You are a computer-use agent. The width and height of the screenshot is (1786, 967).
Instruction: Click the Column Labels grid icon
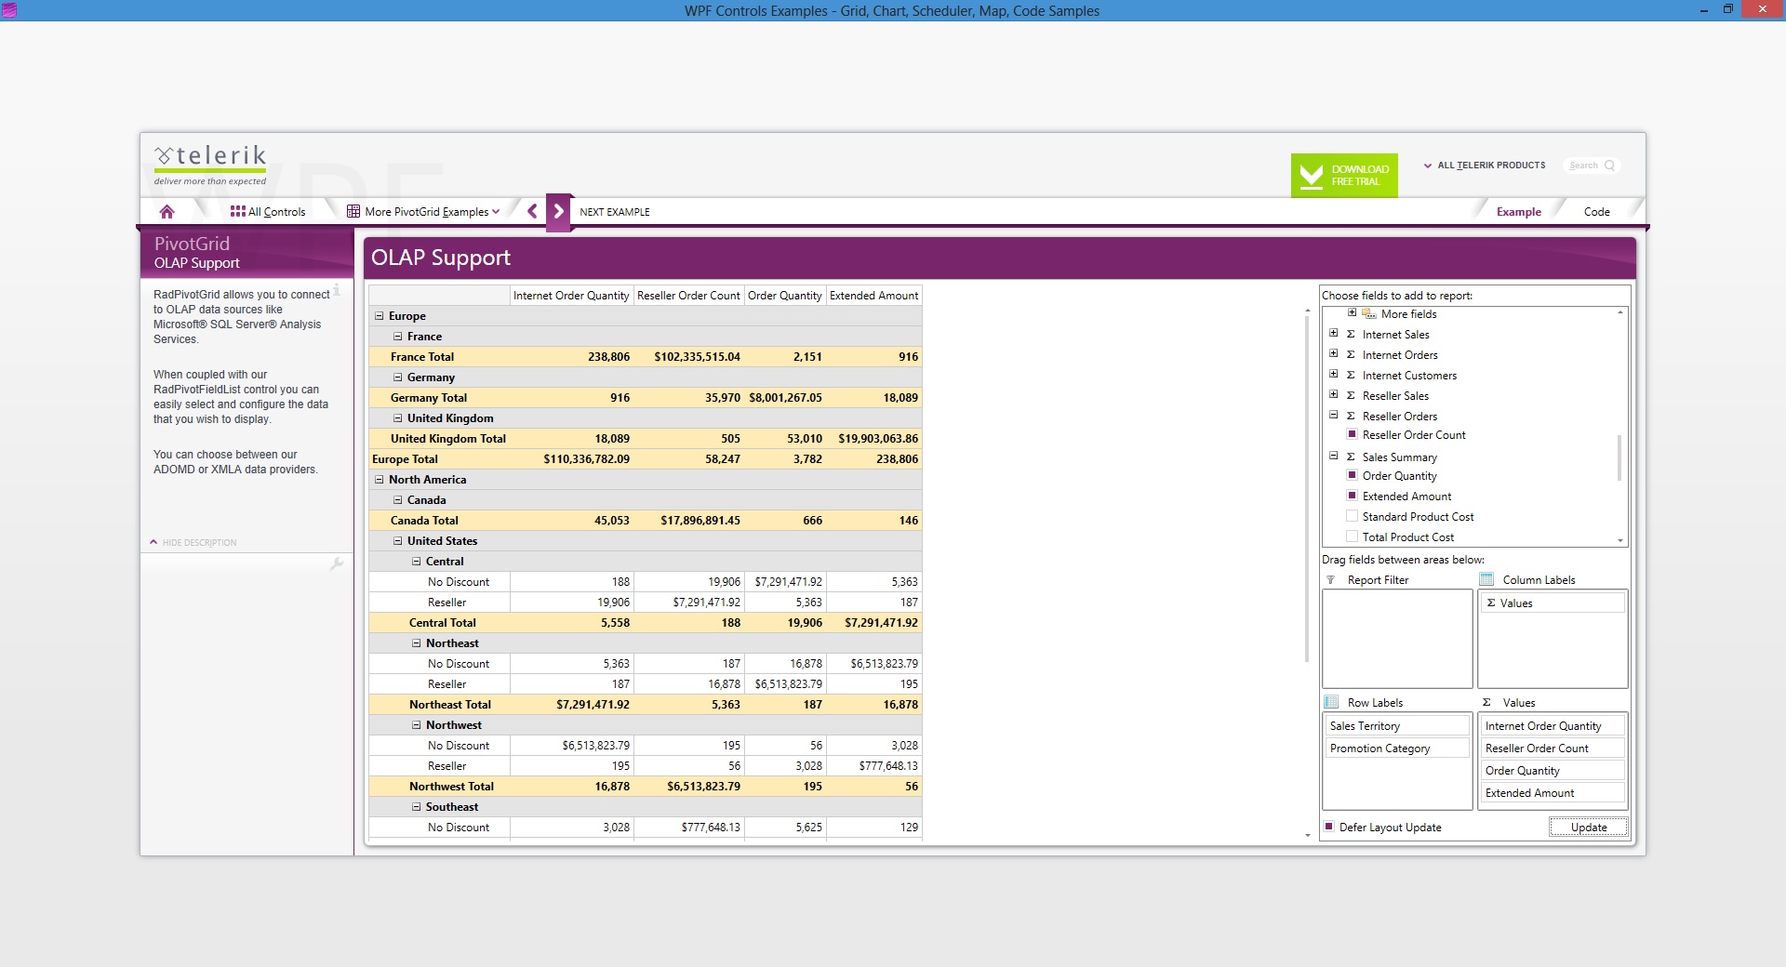[x=1486, y=579]
